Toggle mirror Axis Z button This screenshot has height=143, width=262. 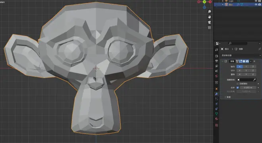pos(253,67)
